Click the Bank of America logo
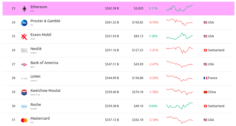 tap(24, 65)
